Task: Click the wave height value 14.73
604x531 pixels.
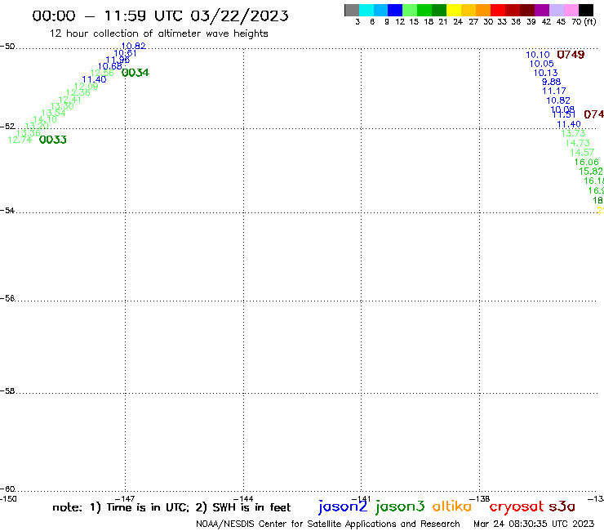Action: (x=577, y=143)
